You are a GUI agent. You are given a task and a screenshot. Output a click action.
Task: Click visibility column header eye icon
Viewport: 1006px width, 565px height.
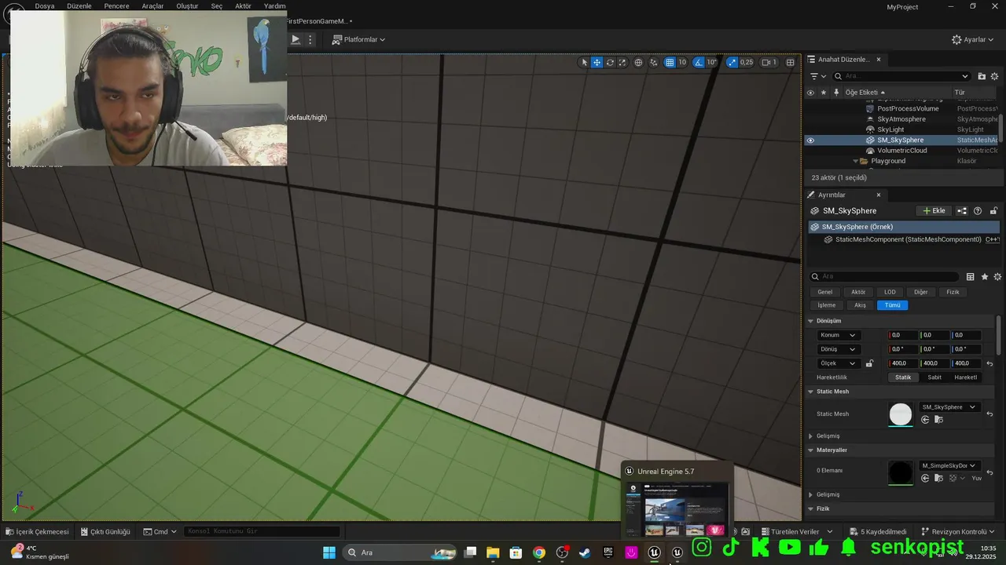click(x=810, y=93)
